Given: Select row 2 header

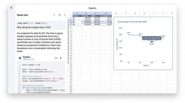Looking at the screenshot, I should click(71, 18).
